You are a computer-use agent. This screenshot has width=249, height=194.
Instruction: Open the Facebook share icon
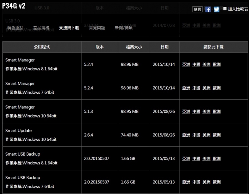tap(208, 9)
